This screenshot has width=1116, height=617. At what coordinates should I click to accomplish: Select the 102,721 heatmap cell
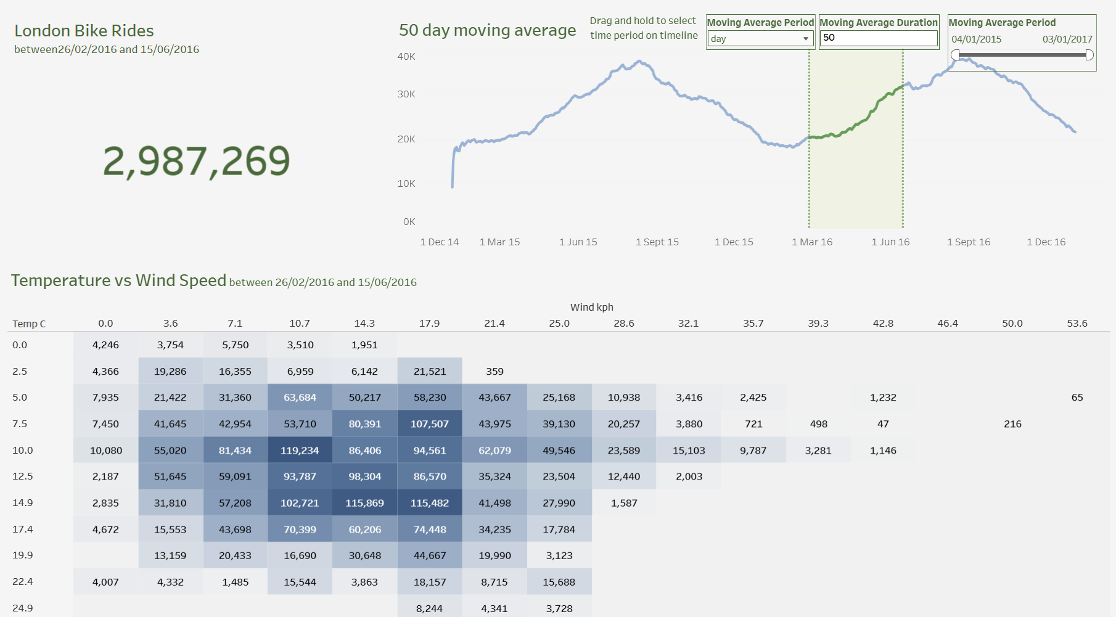point(300,503)
